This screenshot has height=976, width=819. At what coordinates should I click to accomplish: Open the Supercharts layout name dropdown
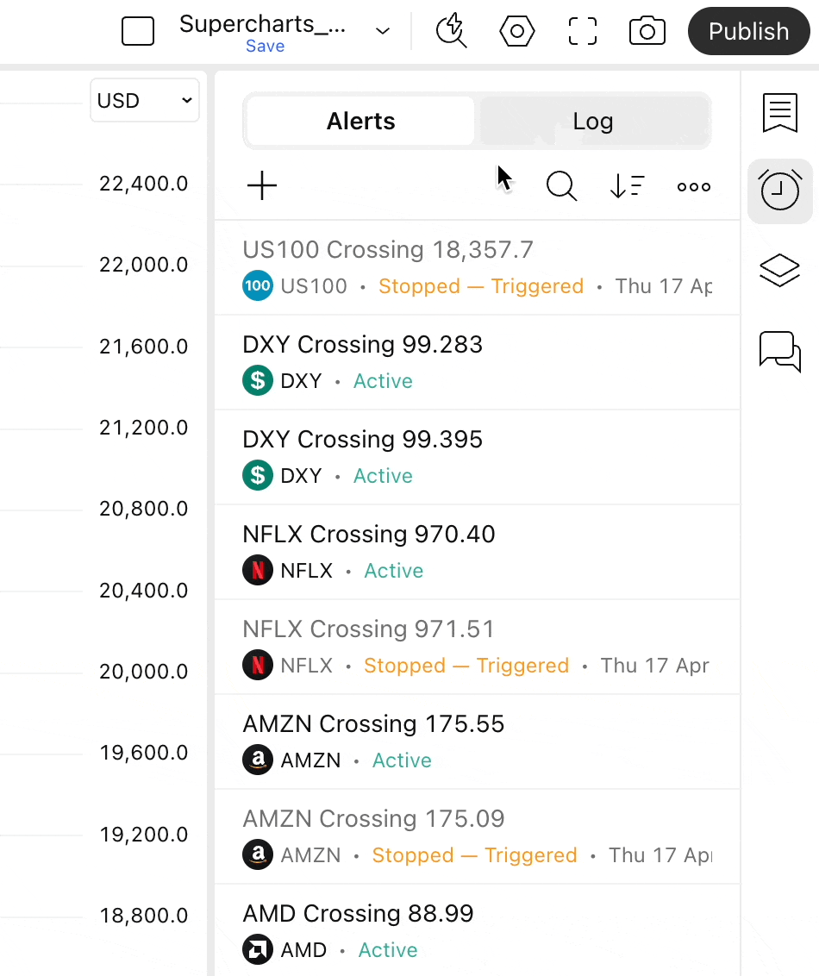383,31
